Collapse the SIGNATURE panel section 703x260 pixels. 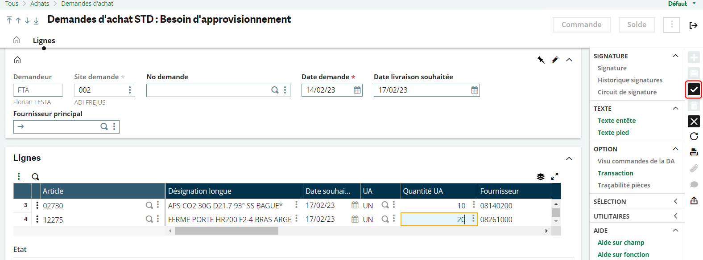(675, 56)
